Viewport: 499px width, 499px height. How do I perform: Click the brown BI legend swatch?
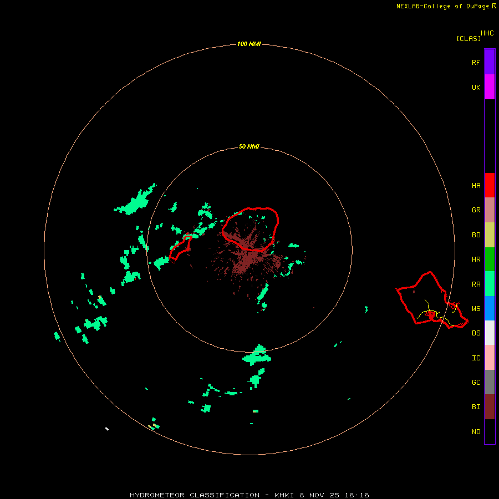[490, 407]
